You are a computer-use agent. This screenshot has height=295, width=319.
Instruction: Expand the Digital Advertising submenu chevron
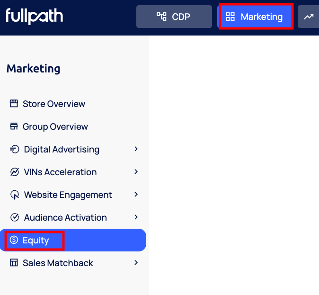tap(136, 149)
